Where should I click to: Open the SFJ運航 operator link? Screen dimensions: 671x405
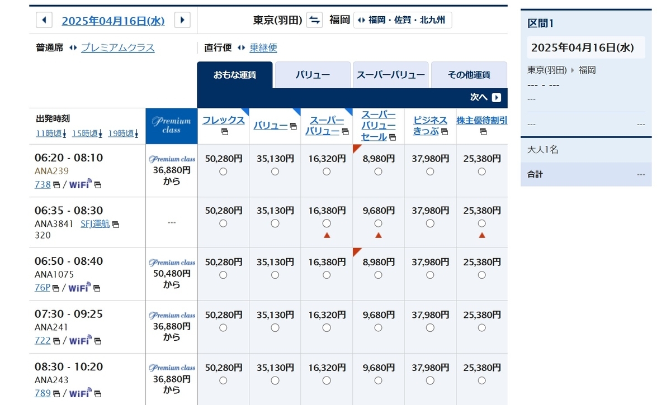point(95,224)
